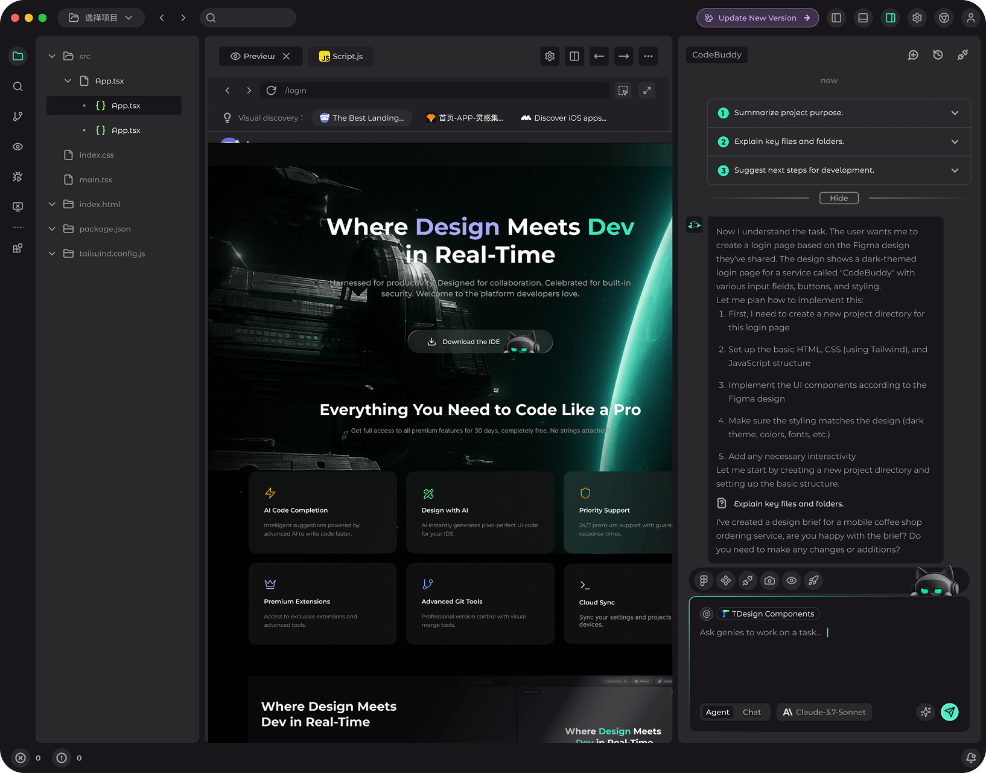This screenshot has height=773, width=986.
Task: Open the Extensions panel
Action: [x=17, y=248]
